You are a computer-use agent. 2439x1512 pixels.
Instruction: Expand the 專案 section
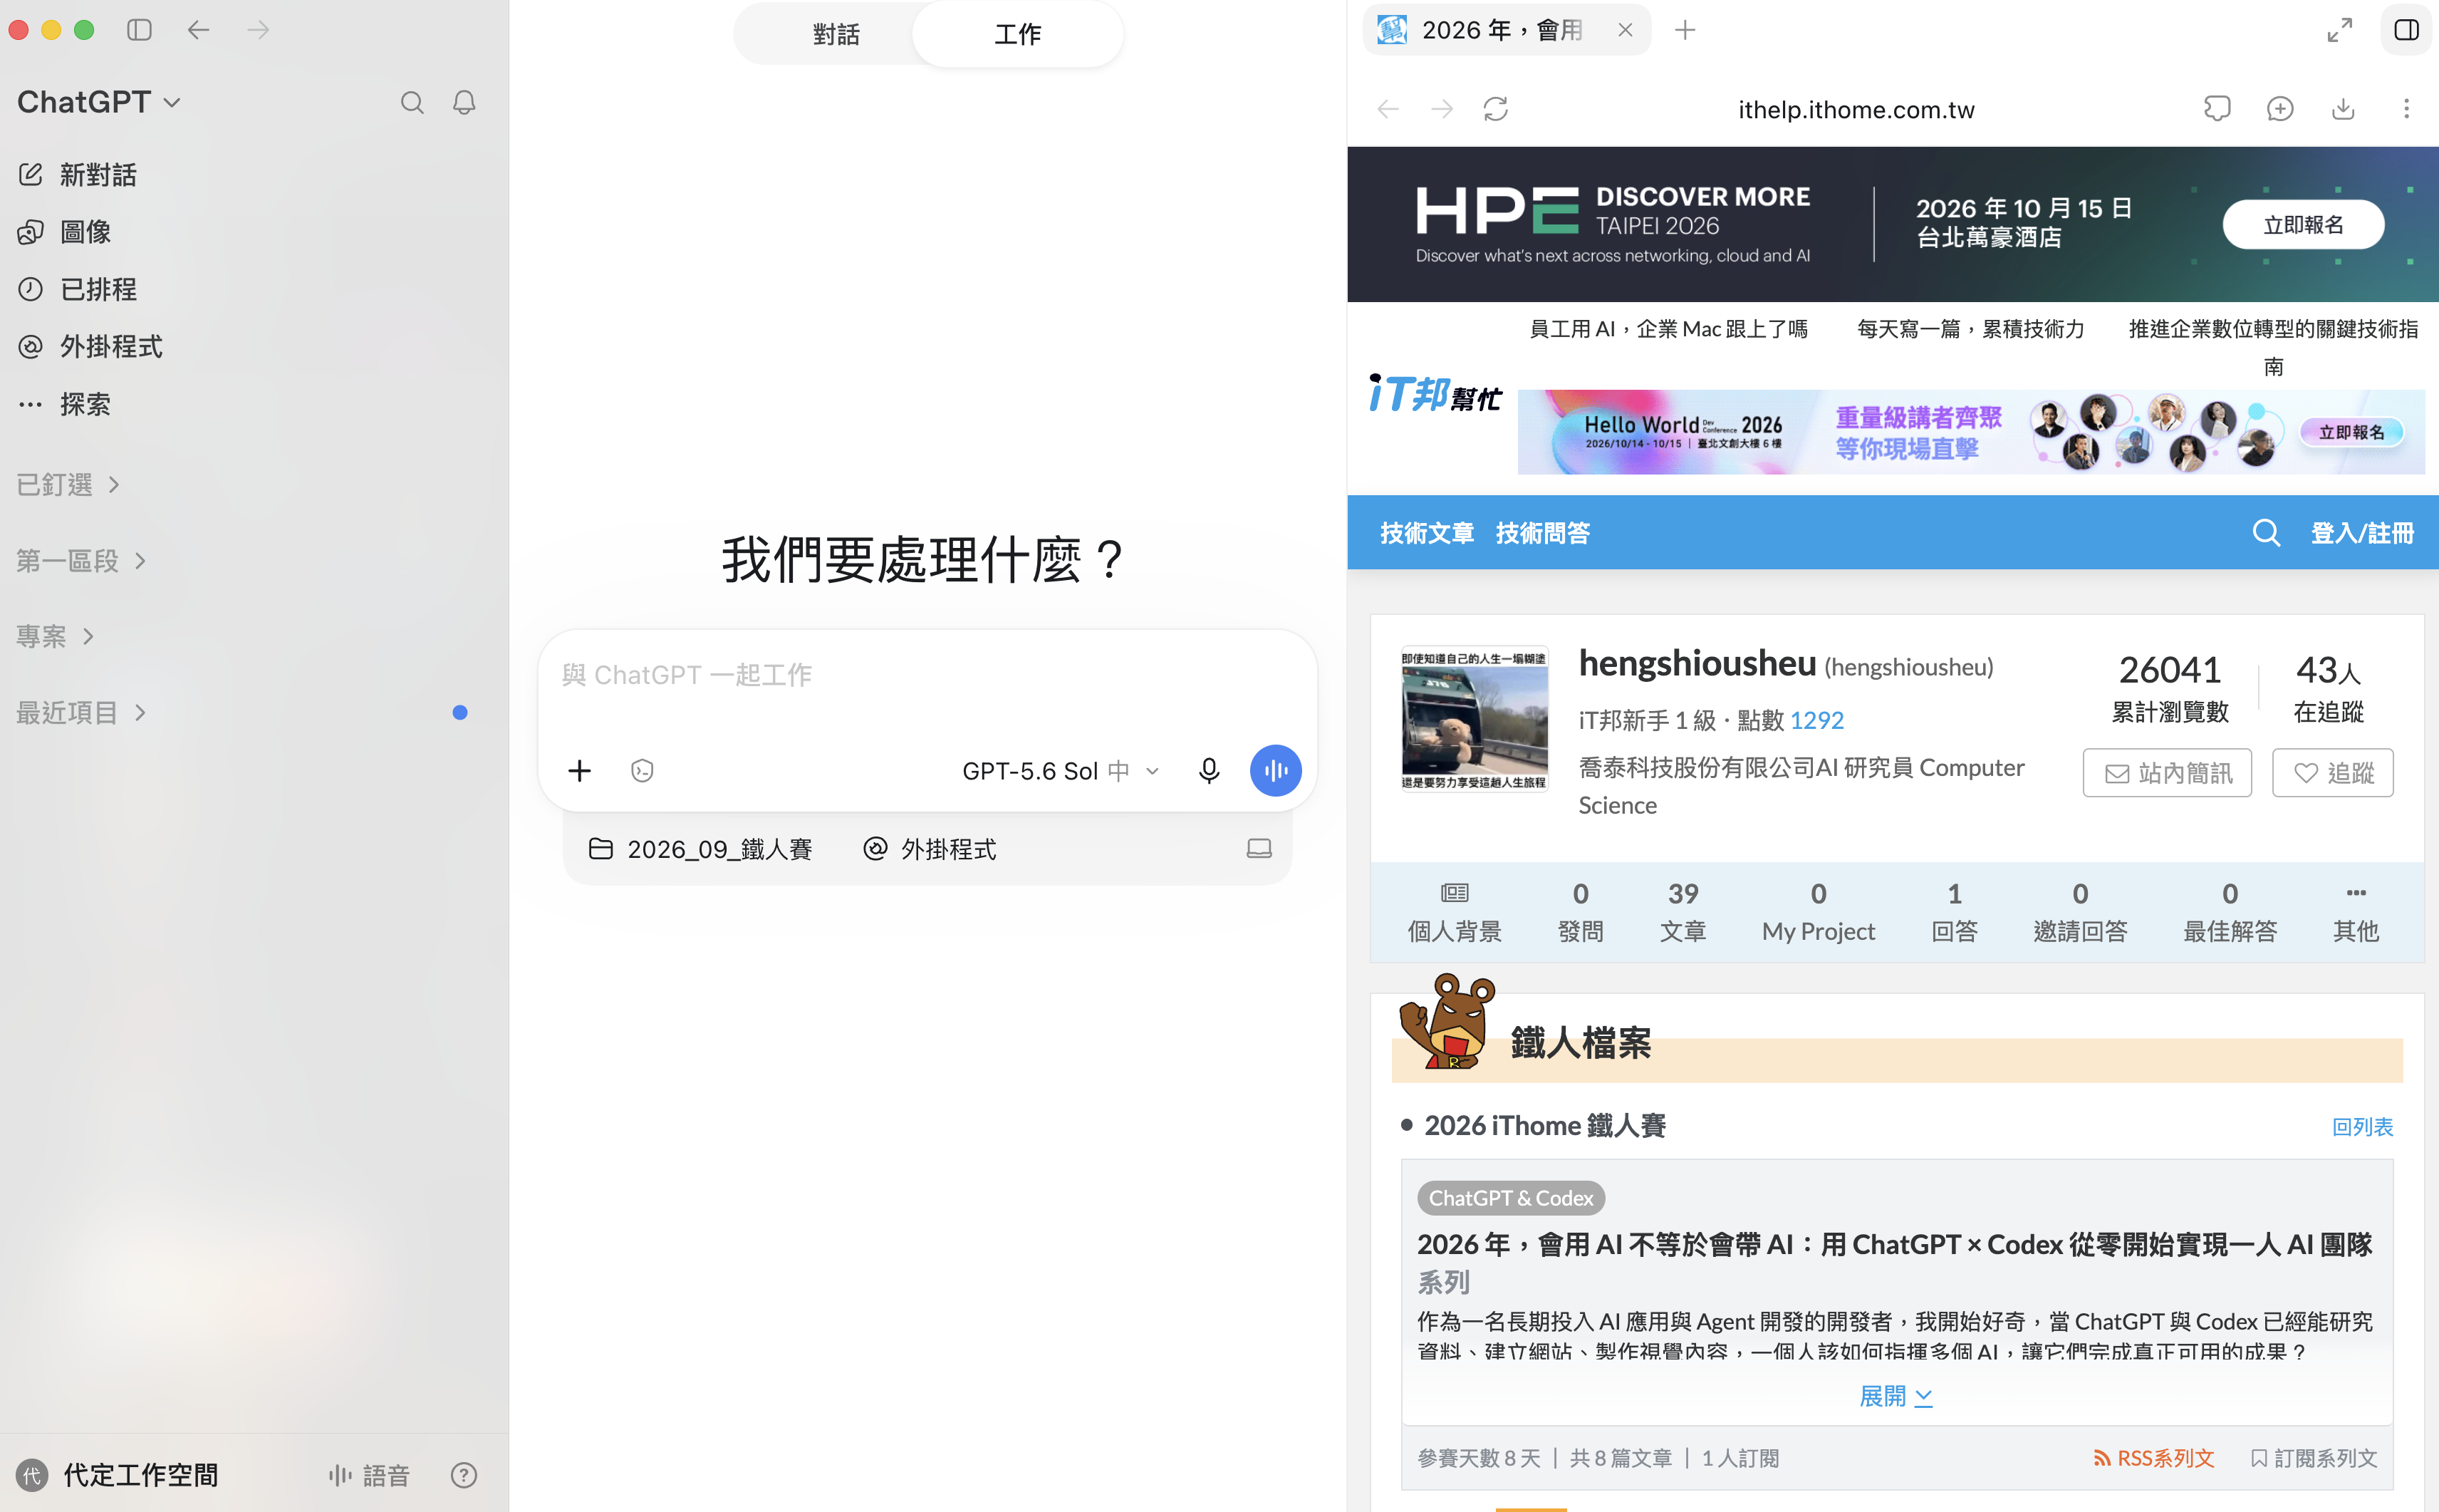(x=55, y=636)
